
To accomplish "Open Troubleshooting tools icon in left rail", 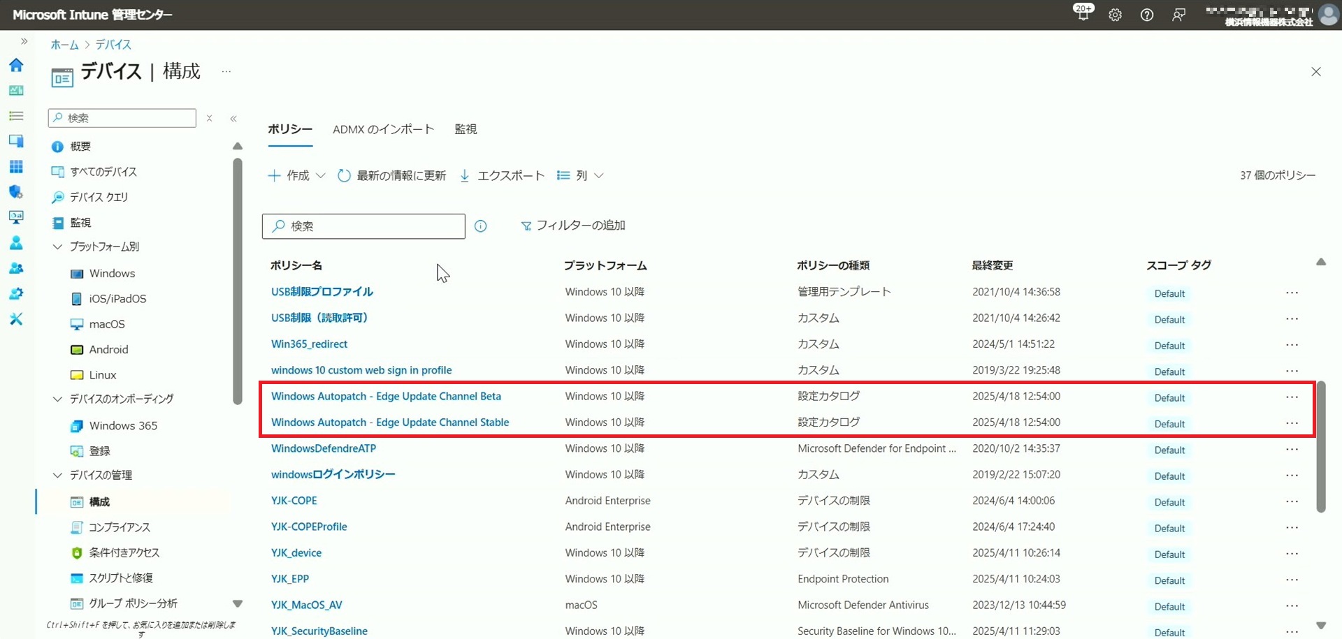I will [x=16, y=319].
